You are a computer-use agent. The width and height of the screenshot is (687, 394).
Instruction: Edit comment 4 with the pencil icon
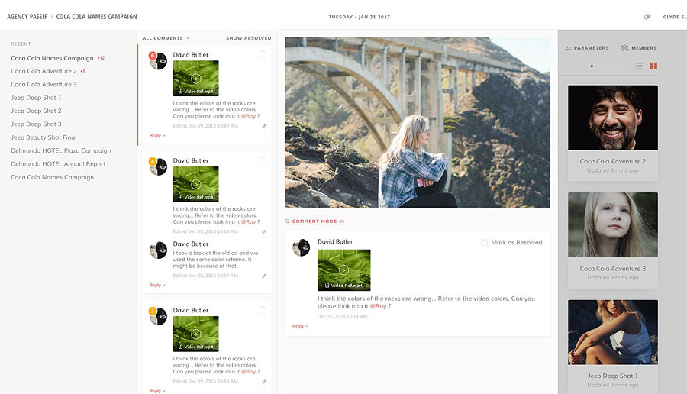coord(264,232)
